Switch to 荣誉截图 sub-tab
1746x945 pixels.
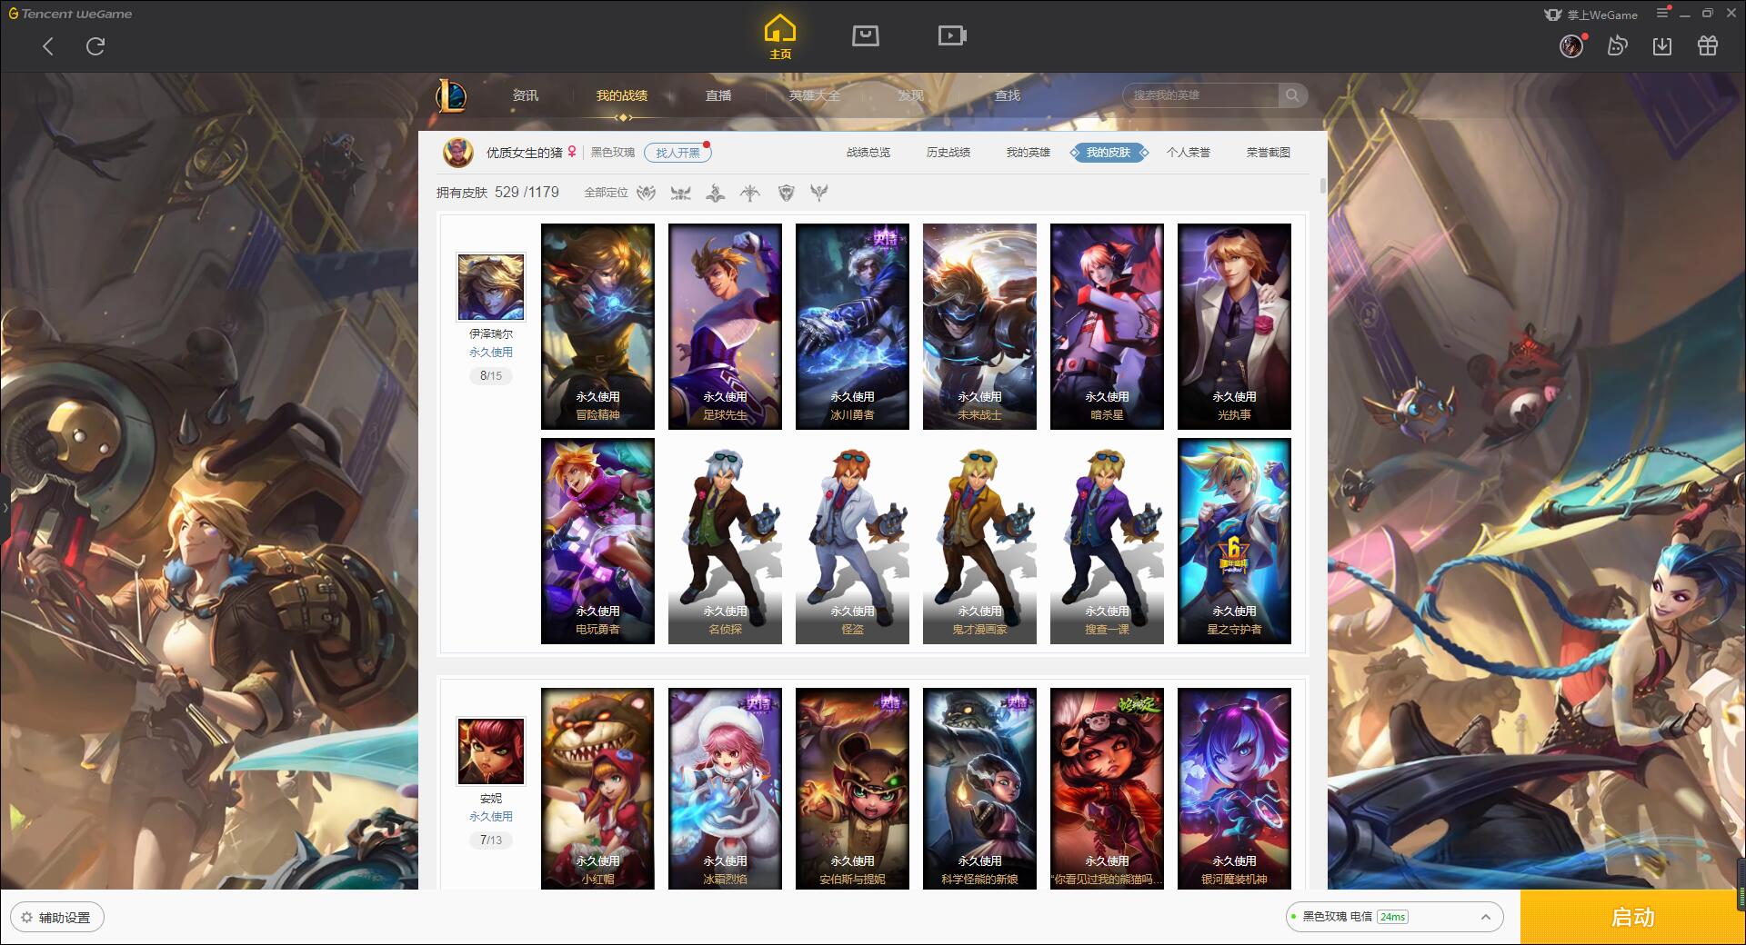[1269, 153]
